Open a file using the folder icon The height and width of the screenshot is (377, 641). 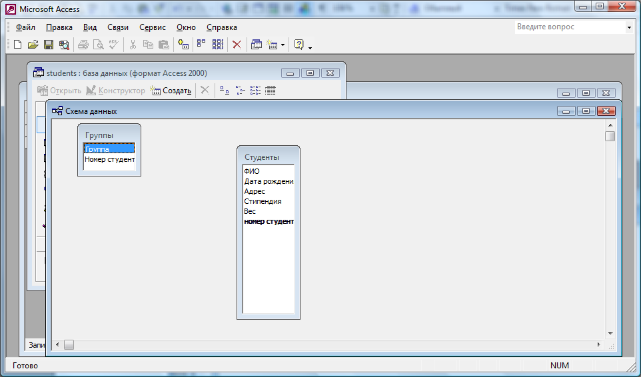pos(33,45)
